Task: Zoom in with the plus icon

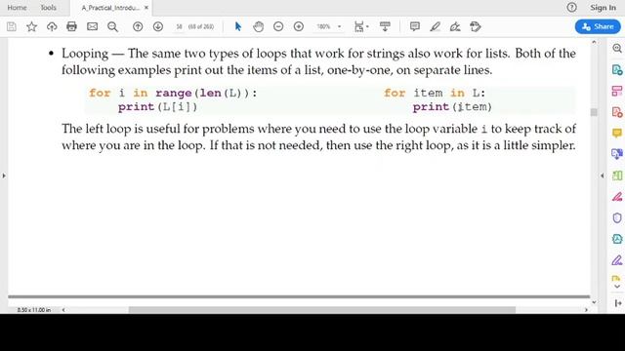Action: click(x=299, y=26)
